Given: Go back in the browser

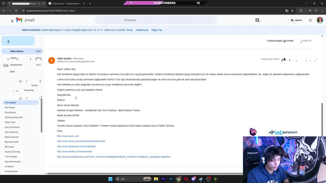Looking at the screenshot, I should coord(4,11).
